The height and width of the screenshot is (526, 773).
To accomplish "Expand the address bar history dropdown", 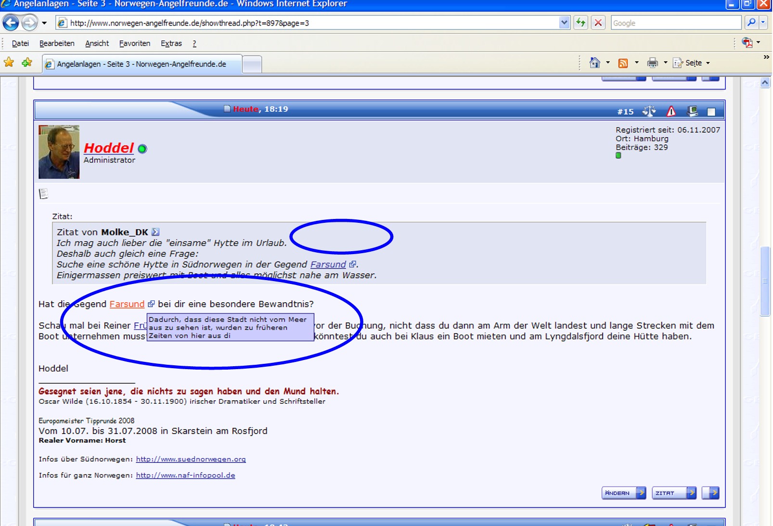I will pyautogui.click(x=564, y=23).
